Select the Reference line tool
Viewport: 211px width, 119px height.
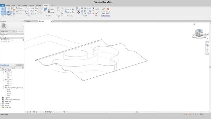click(20, 11)
